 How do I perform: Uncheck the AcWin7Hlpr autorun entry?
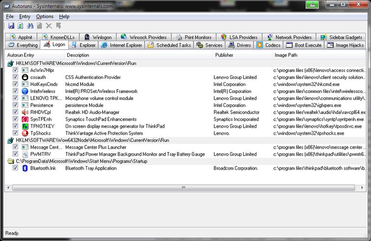coord(15,70)
